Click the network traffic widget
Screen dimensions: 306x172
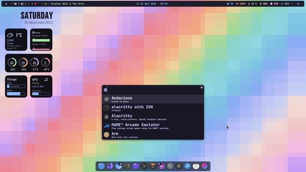(41, 40)
